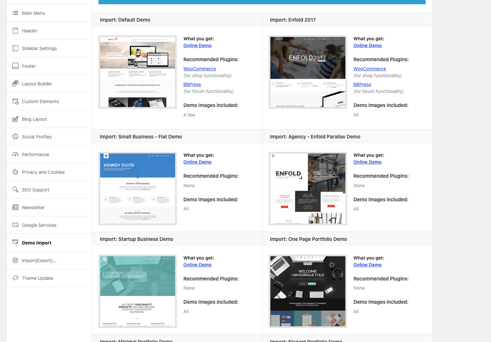The image size is (491, 342).
Task: Go to the Performance tab
Action: tap(49, 154)
